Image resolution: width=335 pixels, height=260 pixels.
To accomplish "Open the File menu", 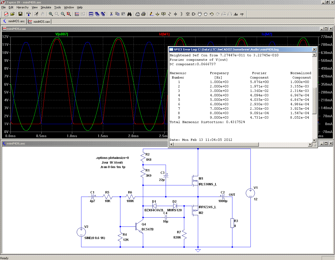I will [4, 7].
